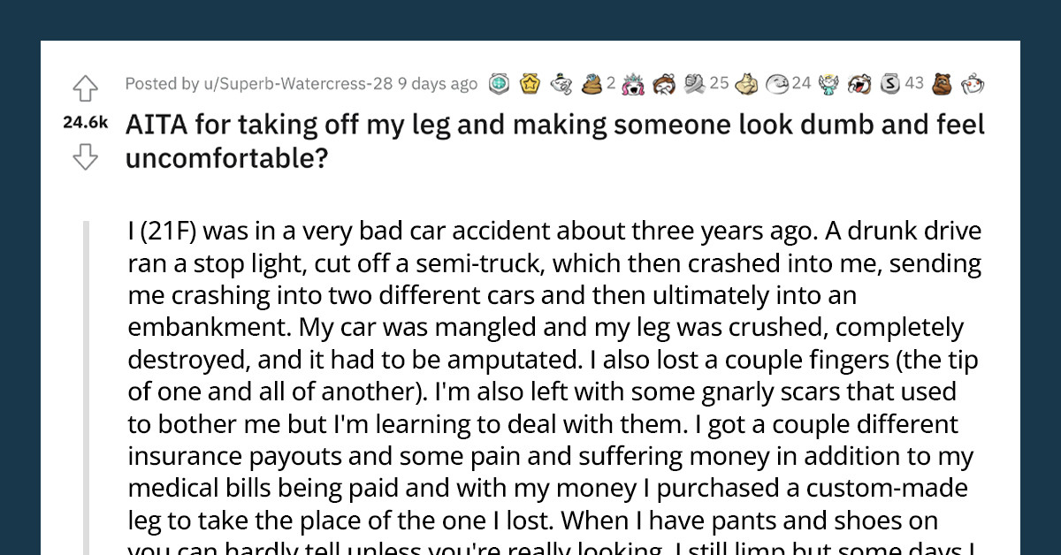Click the laughing Snoo award icon
This screenshot has height=555, width=1061.
(859, 83)
